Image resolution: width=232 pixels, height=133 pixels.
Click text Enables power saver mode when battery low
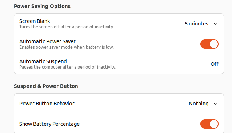tap(67, 47)
